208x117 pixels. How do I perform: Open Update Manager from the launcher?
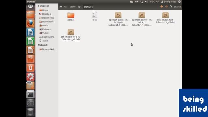tap(30, 85)
